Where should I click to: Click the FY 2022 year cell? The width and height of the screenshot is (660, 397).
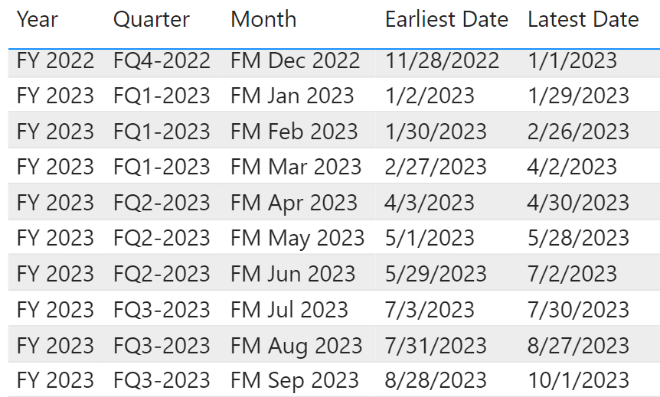click(x=55, y=60)
